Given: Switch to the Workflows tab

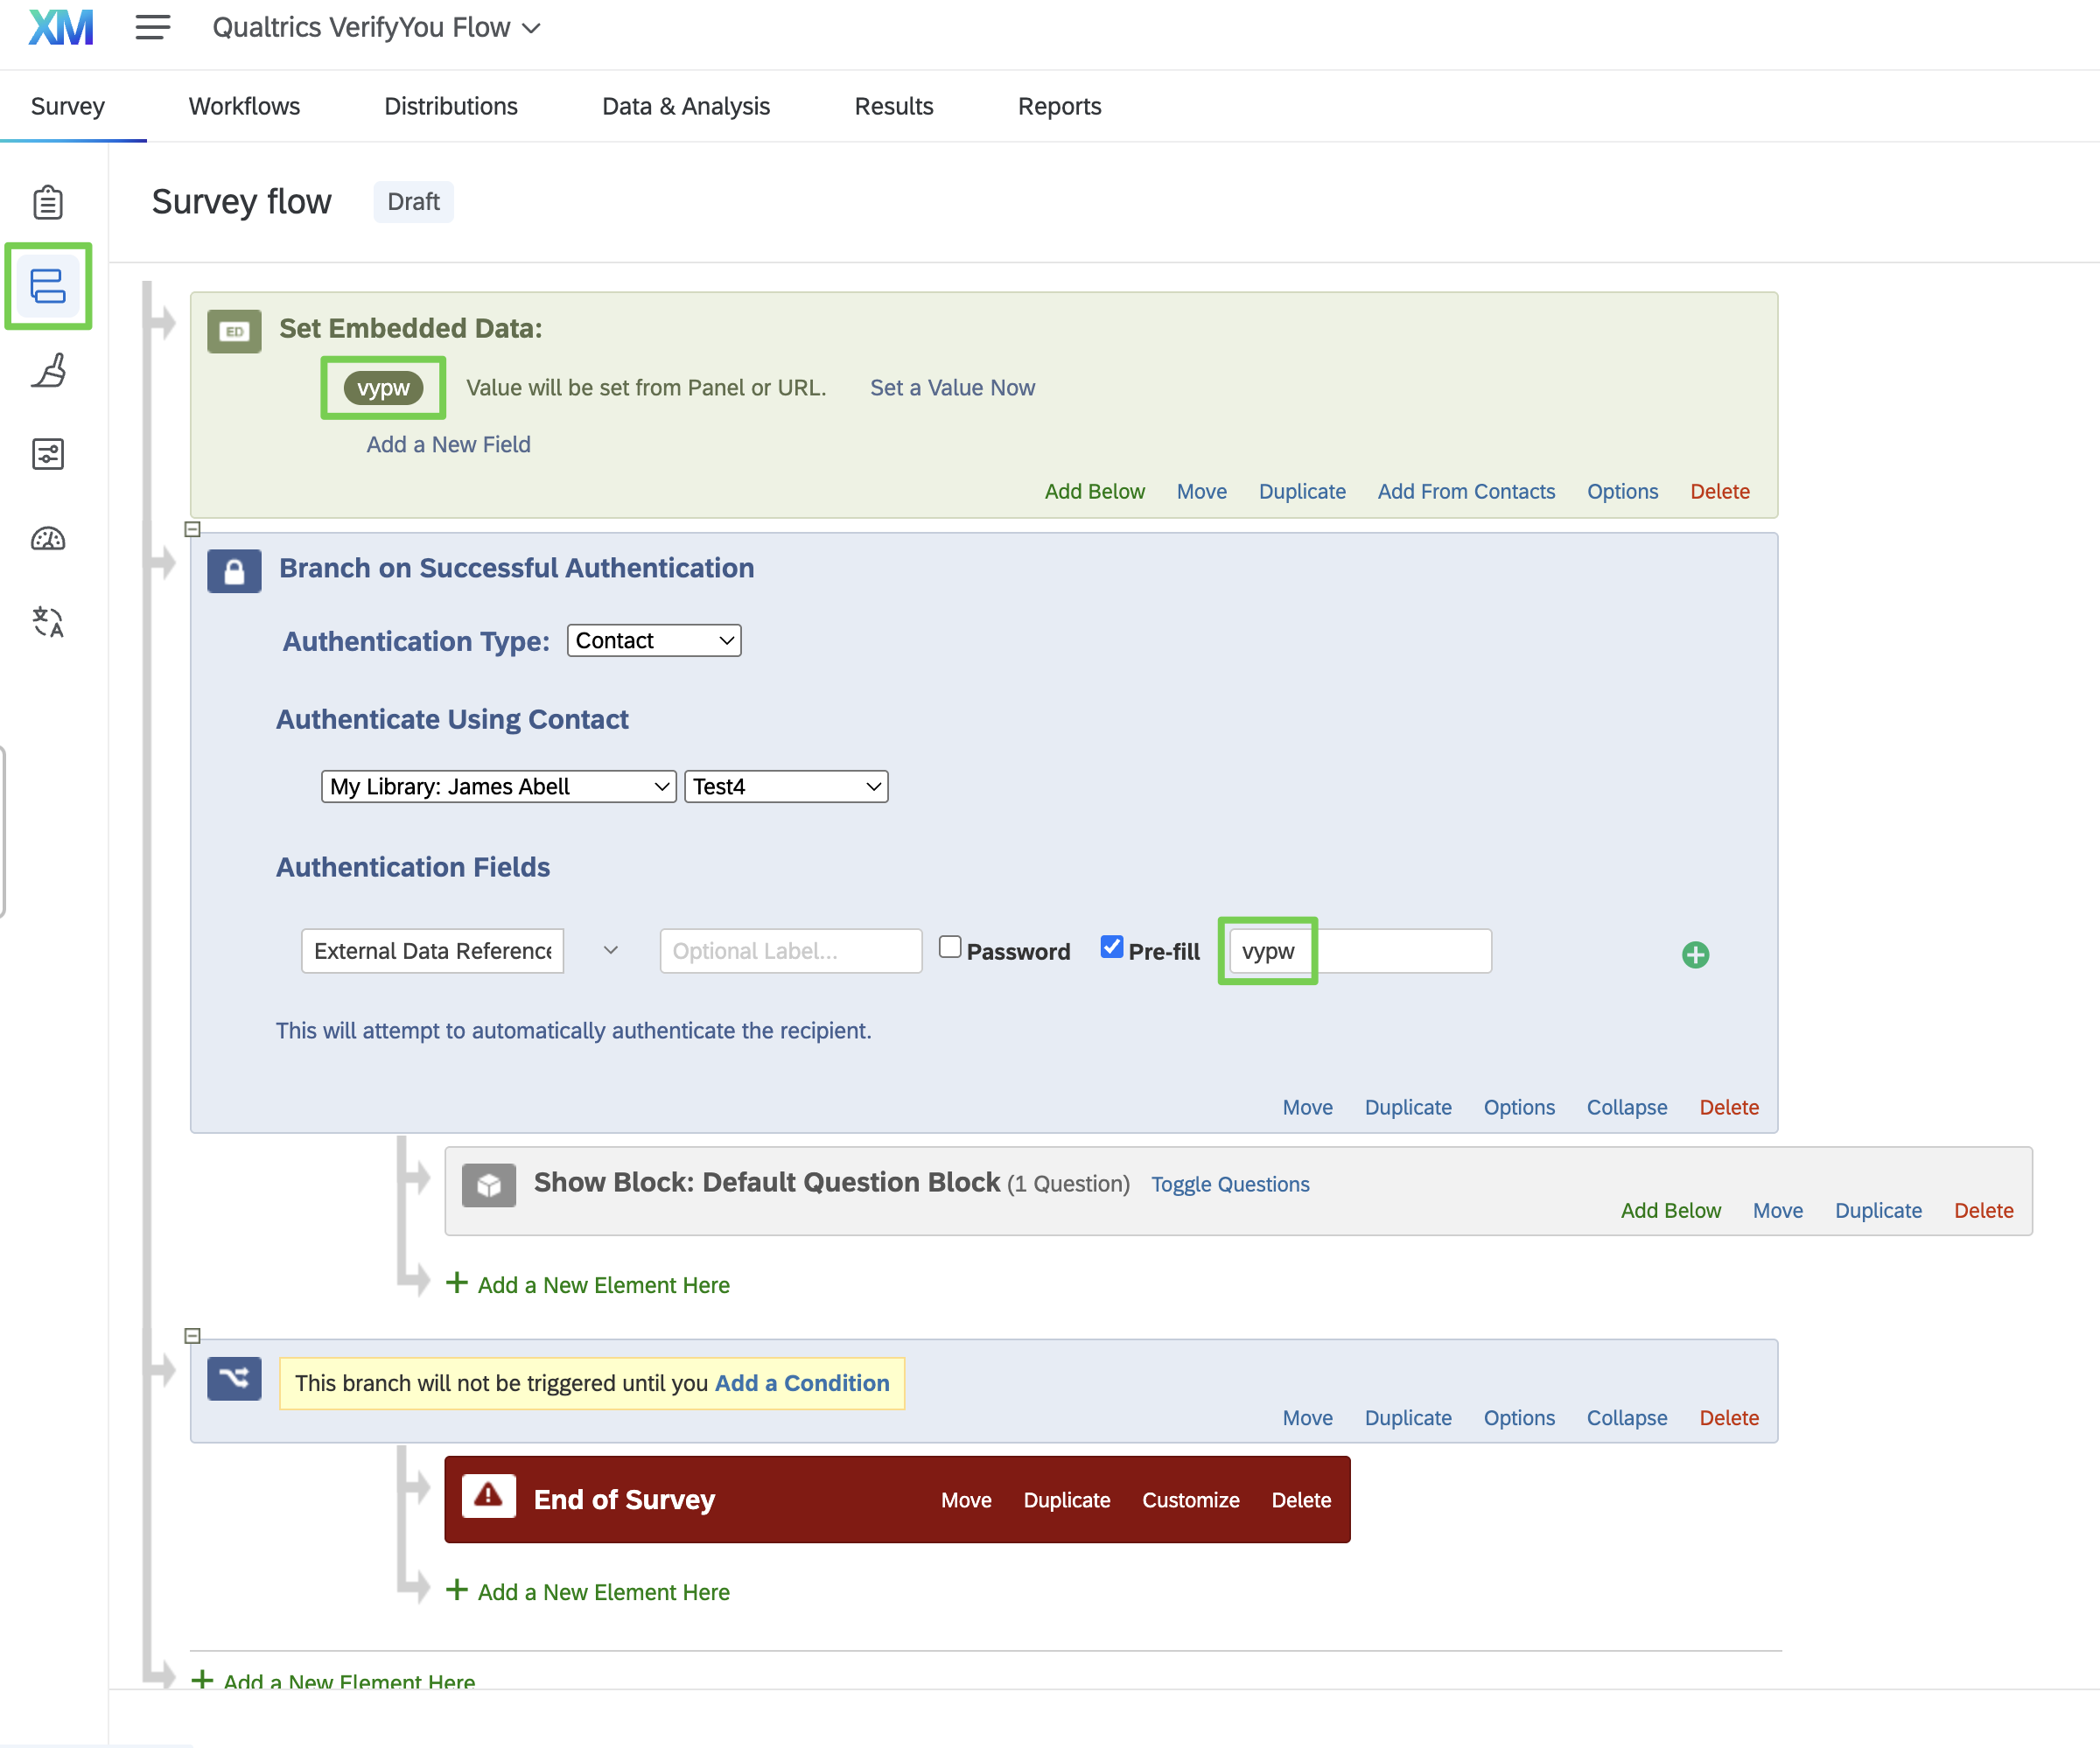Looking at the screenshot, I should click(244, 106).
